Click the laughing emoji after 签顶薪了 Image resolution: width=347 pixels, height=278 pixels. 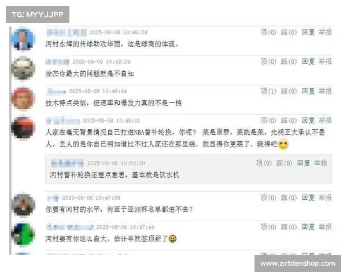click(x=172, y=239)
